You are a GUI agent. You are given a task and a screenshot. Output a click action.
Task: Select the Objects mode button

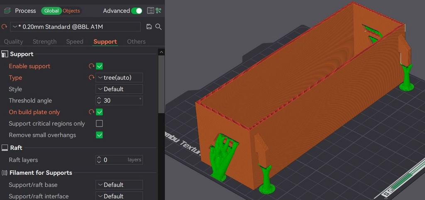coord(71,11)
